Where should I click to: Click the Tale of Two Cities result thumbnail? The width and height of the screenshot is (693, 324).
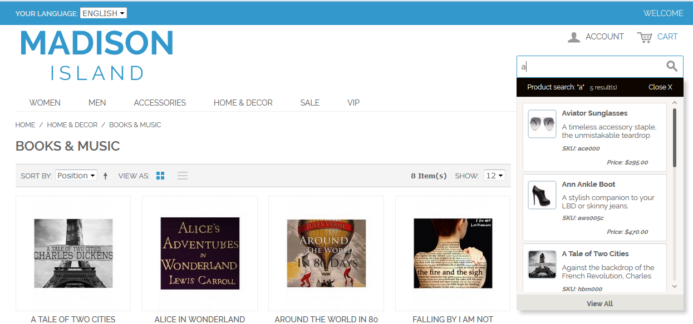click(x=542, y=265)
